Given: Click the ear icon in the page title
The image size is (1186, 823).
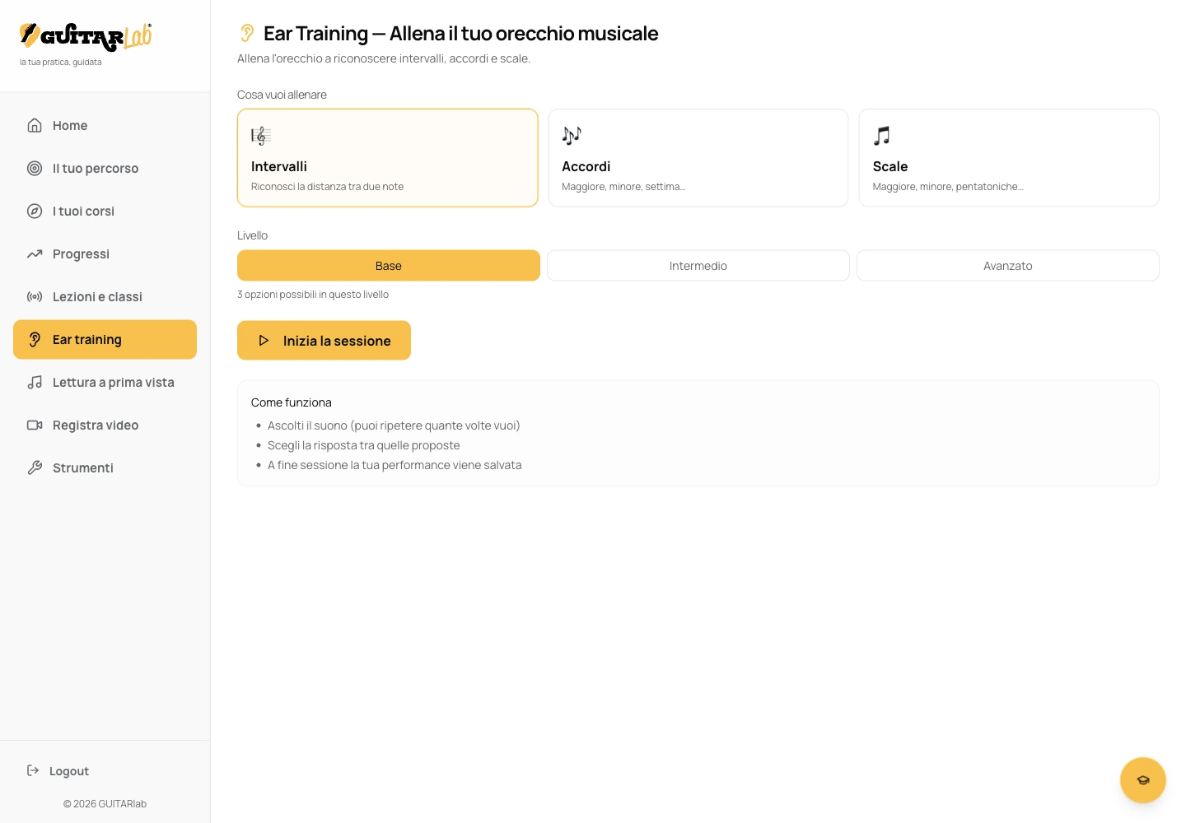Looking at the screenshot, I should (246, 33).
